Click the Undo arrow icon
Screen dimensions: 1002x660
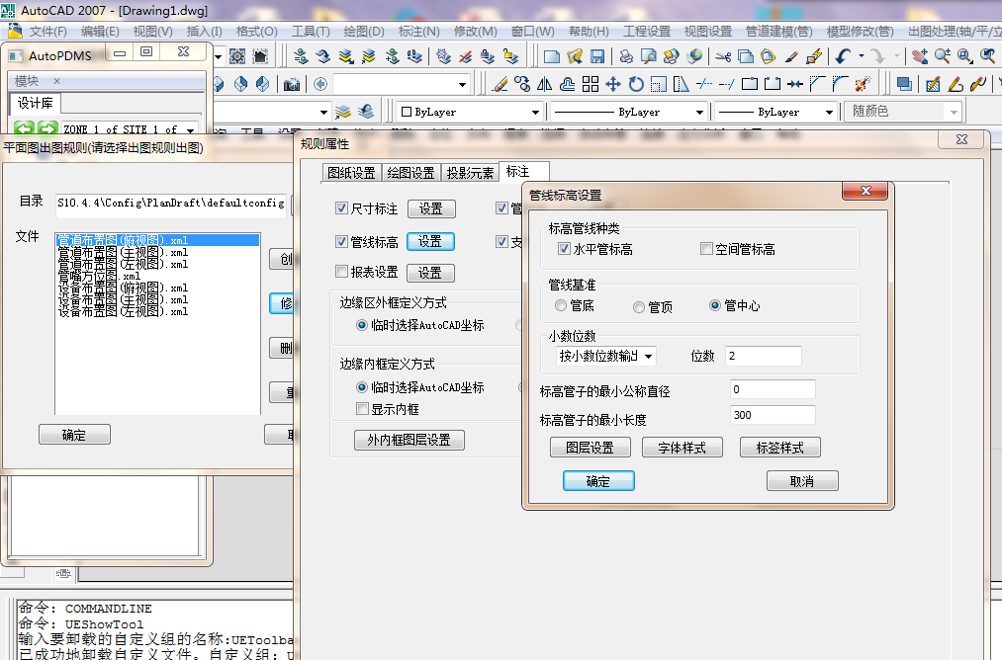(843, 56)
